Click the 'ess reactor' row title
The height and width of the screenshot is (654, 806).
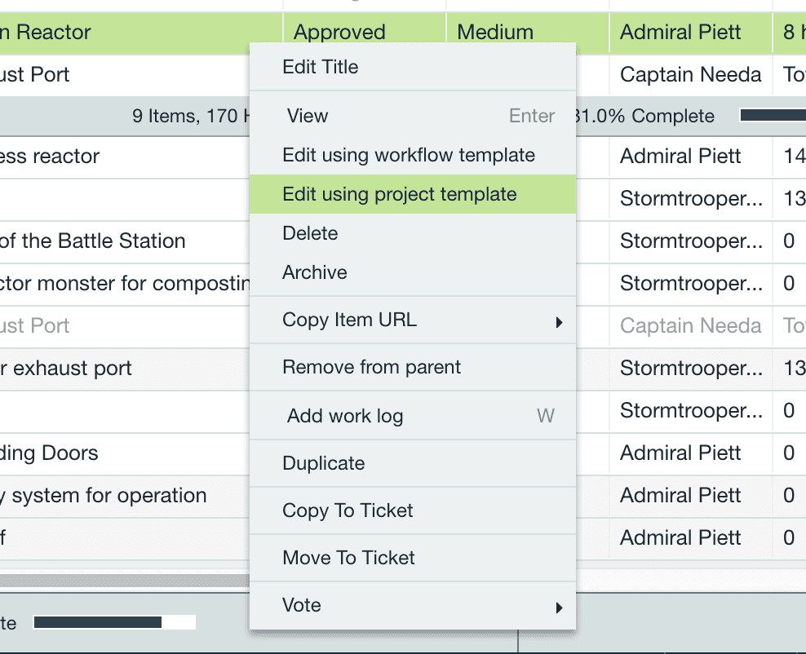pos(49,157)
